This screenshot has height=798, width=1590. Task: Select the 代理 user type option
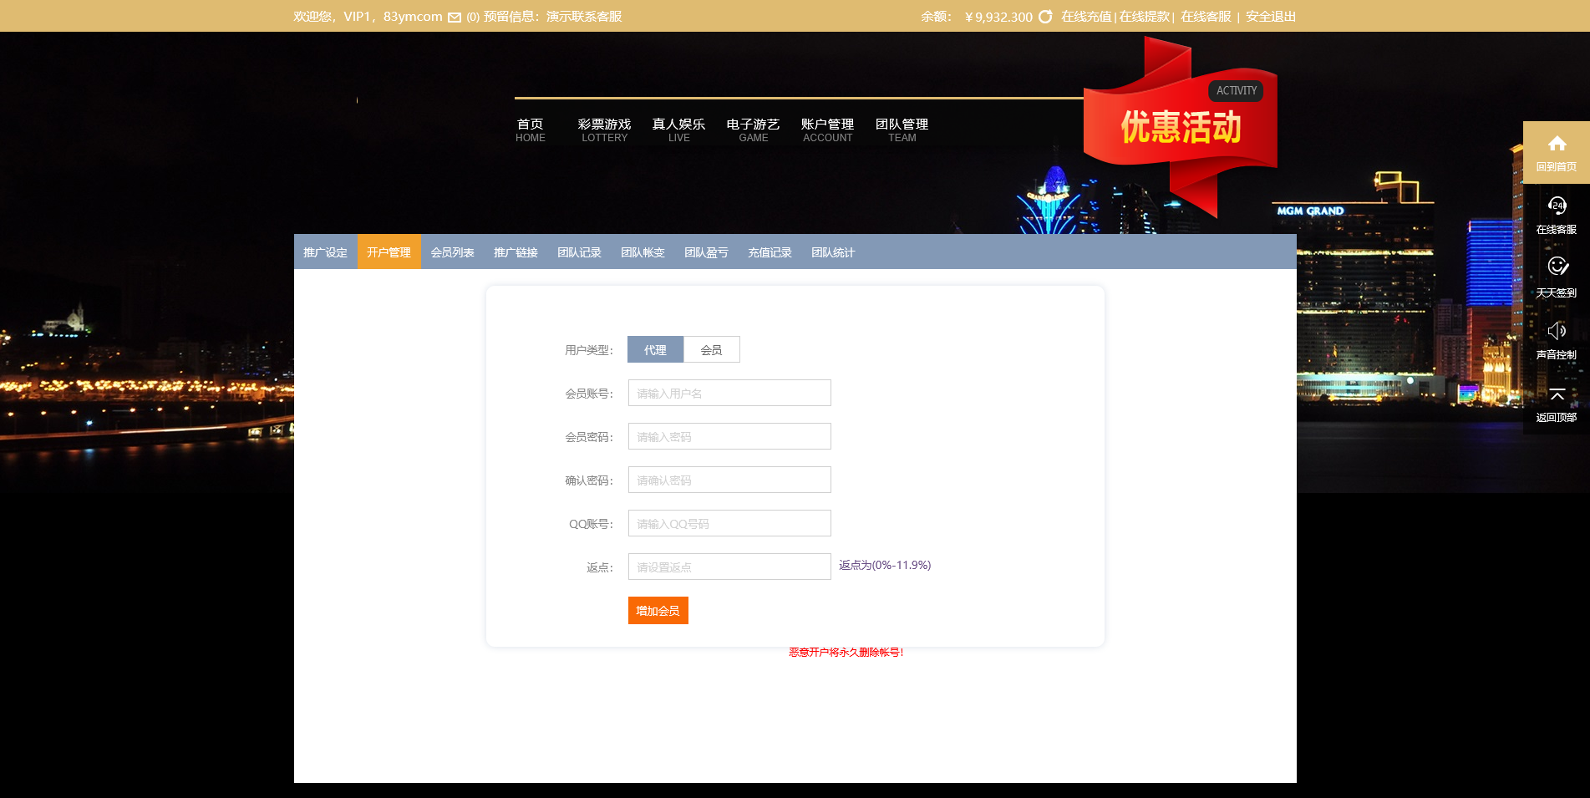[x=655, y=350]
